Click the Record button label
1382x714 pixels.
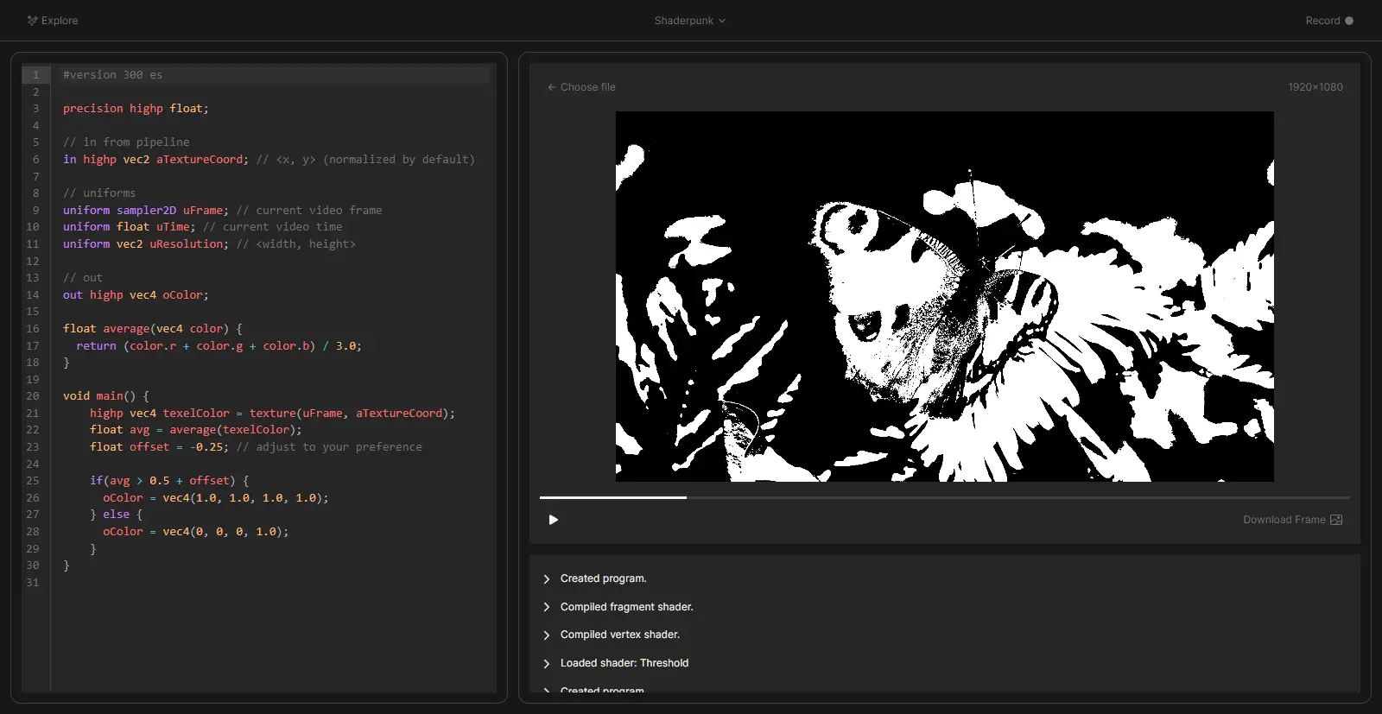(x=1322, y=21)
